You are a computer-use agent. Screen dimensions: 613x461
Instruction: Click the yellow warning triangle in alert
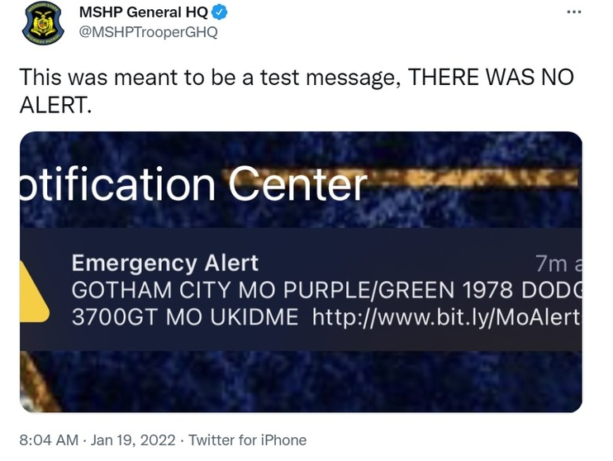35,292
